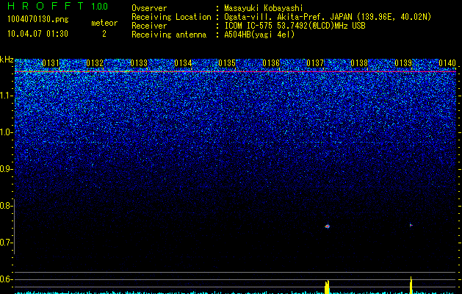Click the 0.6 frequency axis label
This screenshot has width=462, height=294.
coord(7,279)
